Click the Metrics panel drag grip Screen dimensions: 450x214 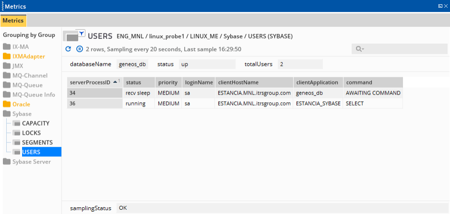point(2,6)
